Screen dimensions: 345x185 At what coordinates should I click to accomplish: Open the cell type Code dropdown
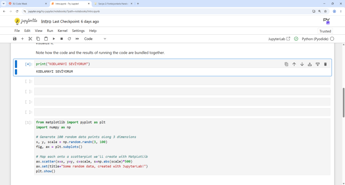(95, 39)
